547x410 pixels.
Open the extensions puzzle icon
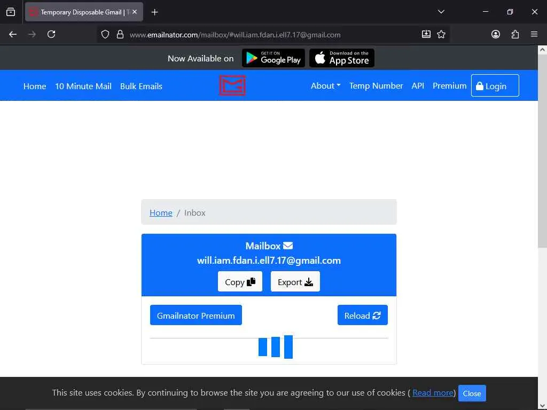click(x=515, y=34)
